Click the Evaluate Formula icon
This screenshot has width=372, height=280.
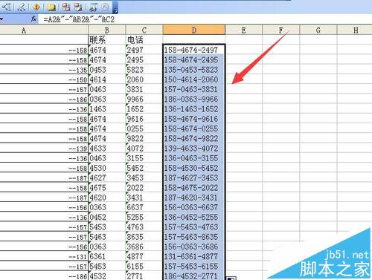click(106, 7)
